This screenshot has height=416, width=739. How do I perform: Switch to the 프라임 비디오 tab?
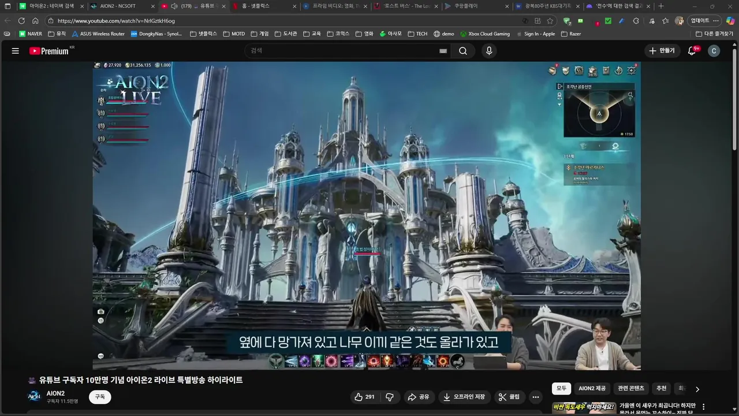tap(335, 6)
